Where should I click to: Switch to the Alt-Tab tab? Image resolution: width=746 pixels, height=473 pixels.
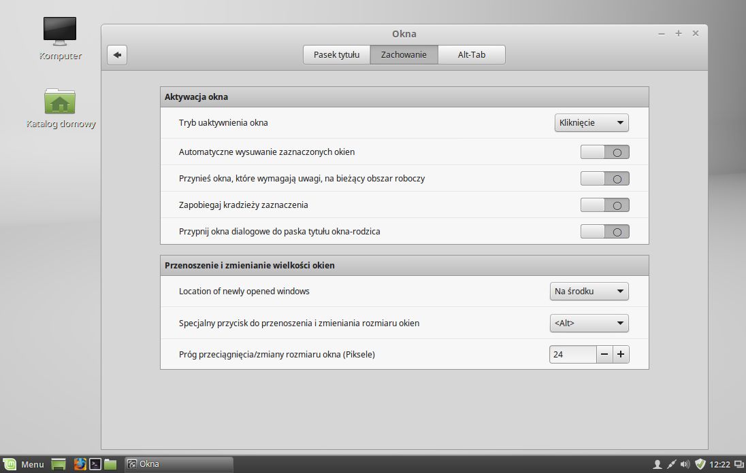(x=472, y=54)
